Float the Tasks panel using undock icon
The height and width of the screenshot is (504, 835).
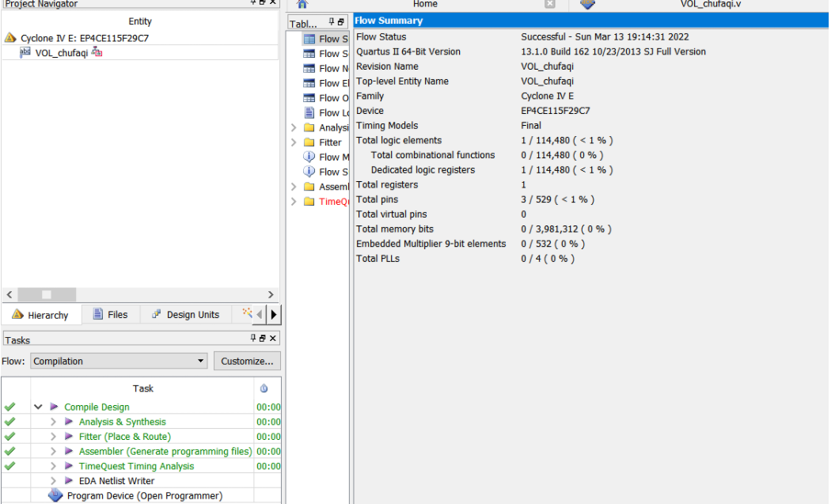click(x=263, y=338)
